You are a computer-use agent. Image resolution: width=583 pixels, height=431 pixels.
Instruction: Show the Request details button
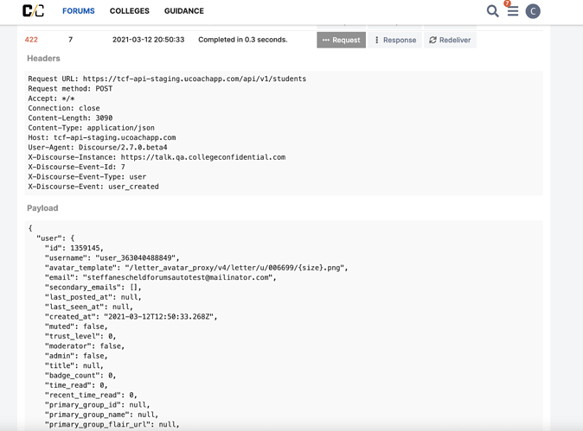coord(342,40)
